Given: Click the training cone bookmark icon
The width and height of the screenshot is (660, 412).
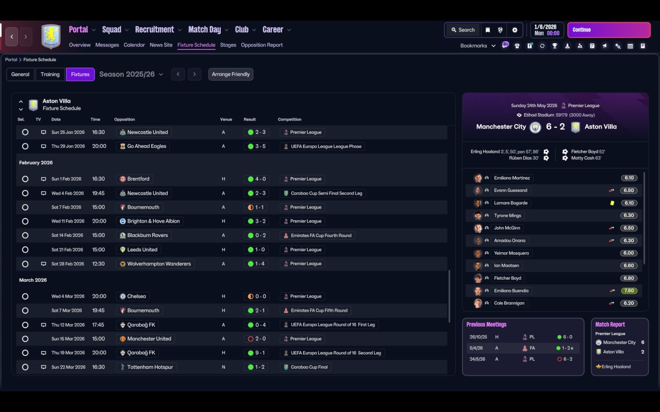Looking at the screenshot, I should (x=567, y=46).
